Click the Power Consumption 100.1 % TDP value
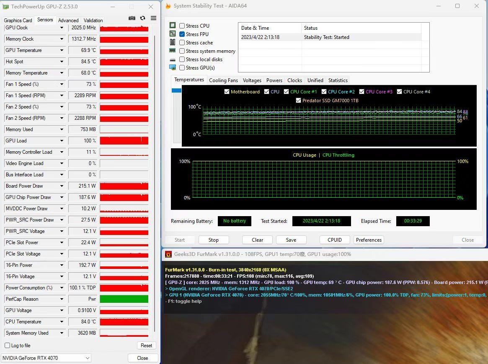Image resolution: width=488 pixels, height=364 pixels. click(83, 288)
